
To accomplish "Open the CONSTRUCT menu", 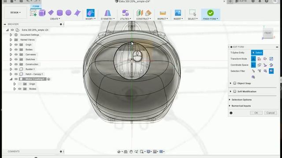I will [144, 19].
